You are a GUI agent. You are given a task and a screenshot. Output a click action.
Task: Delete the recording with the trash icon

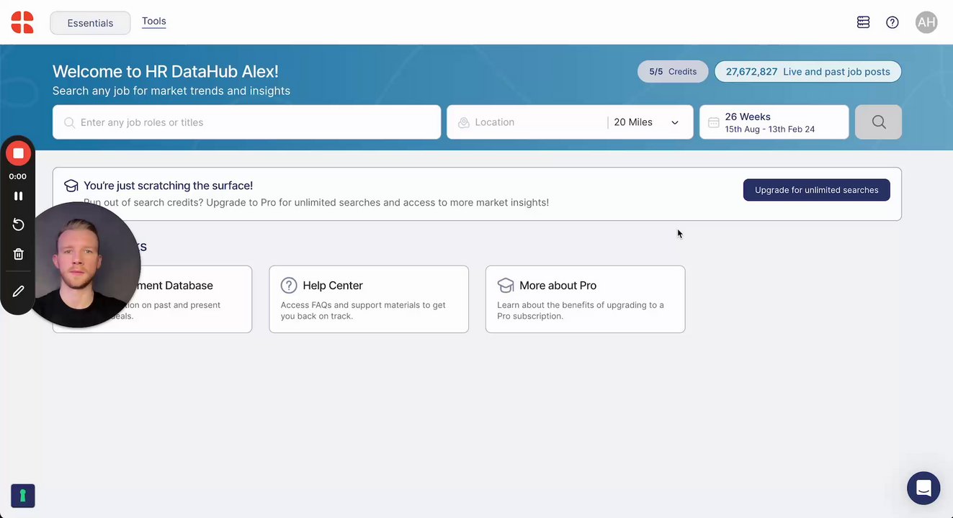click(18, 254)
